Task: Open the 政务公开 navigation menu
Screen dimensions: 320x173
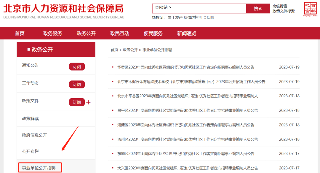Action: point(86,33)
